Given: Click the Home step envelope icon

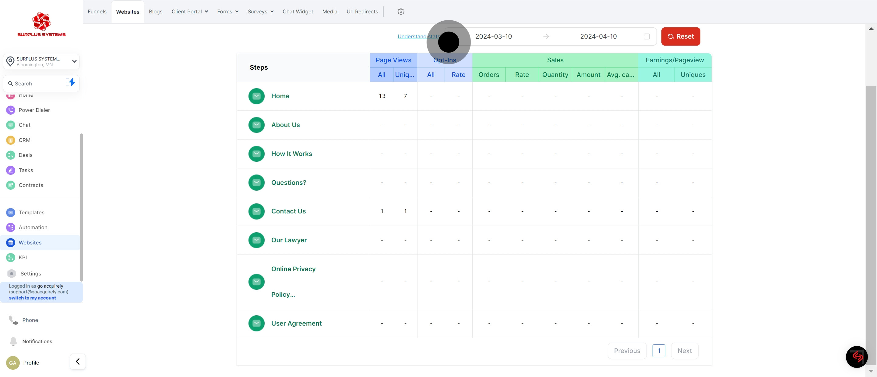Looking at the screenshot, I should click(x=256, y=96).
